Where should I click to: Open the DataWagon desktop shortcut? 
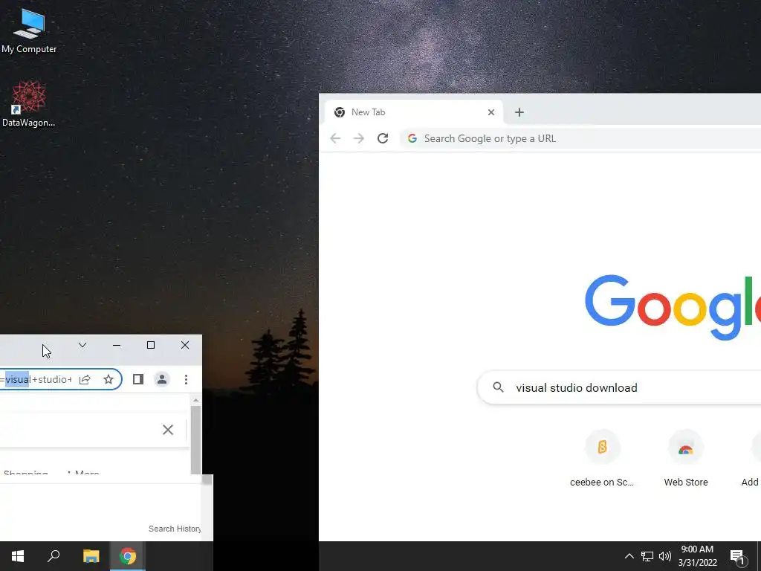pyautogui.click(x=29, y=104)
